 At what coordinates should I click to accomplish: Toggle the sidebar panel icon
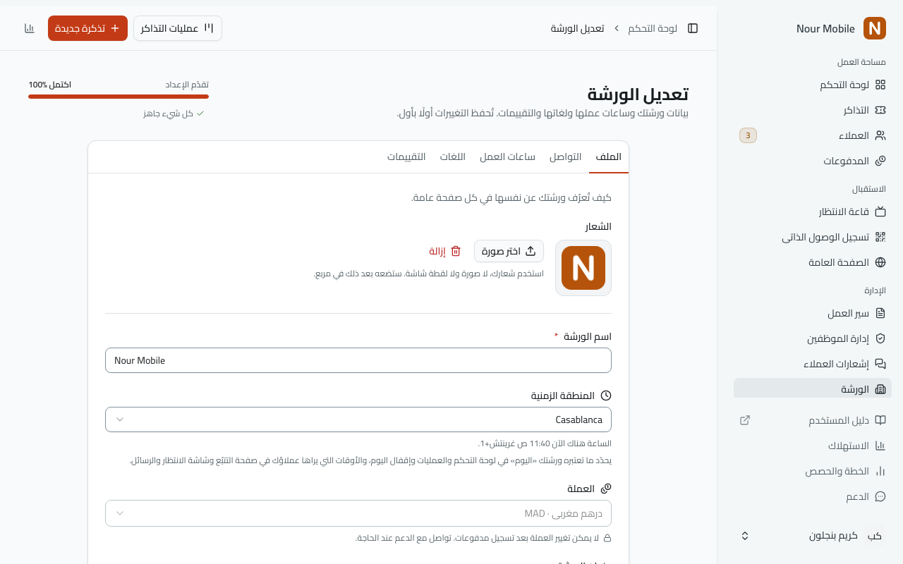(693, 28)
